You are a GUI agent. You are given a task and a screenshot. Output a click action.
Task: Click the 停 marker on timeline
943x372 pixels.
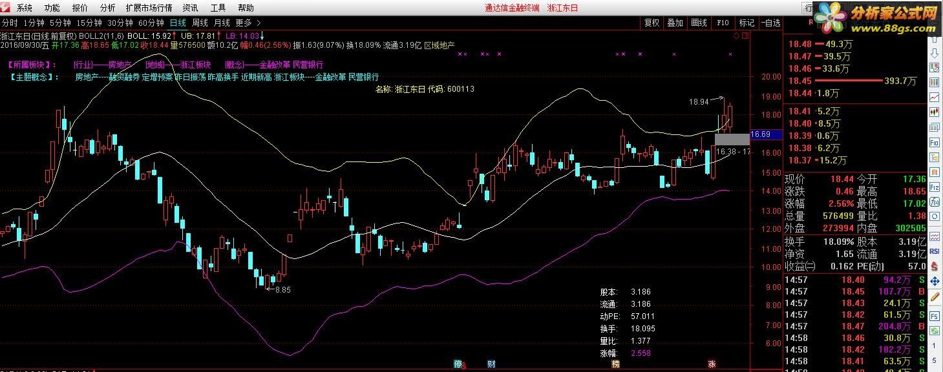click(458, 364)
